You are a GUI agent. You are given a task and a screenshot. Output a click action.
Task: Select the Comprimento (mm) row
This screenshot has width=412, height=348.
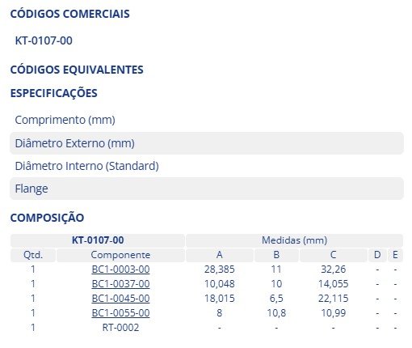pyautogui.click(x=207, y=120)
